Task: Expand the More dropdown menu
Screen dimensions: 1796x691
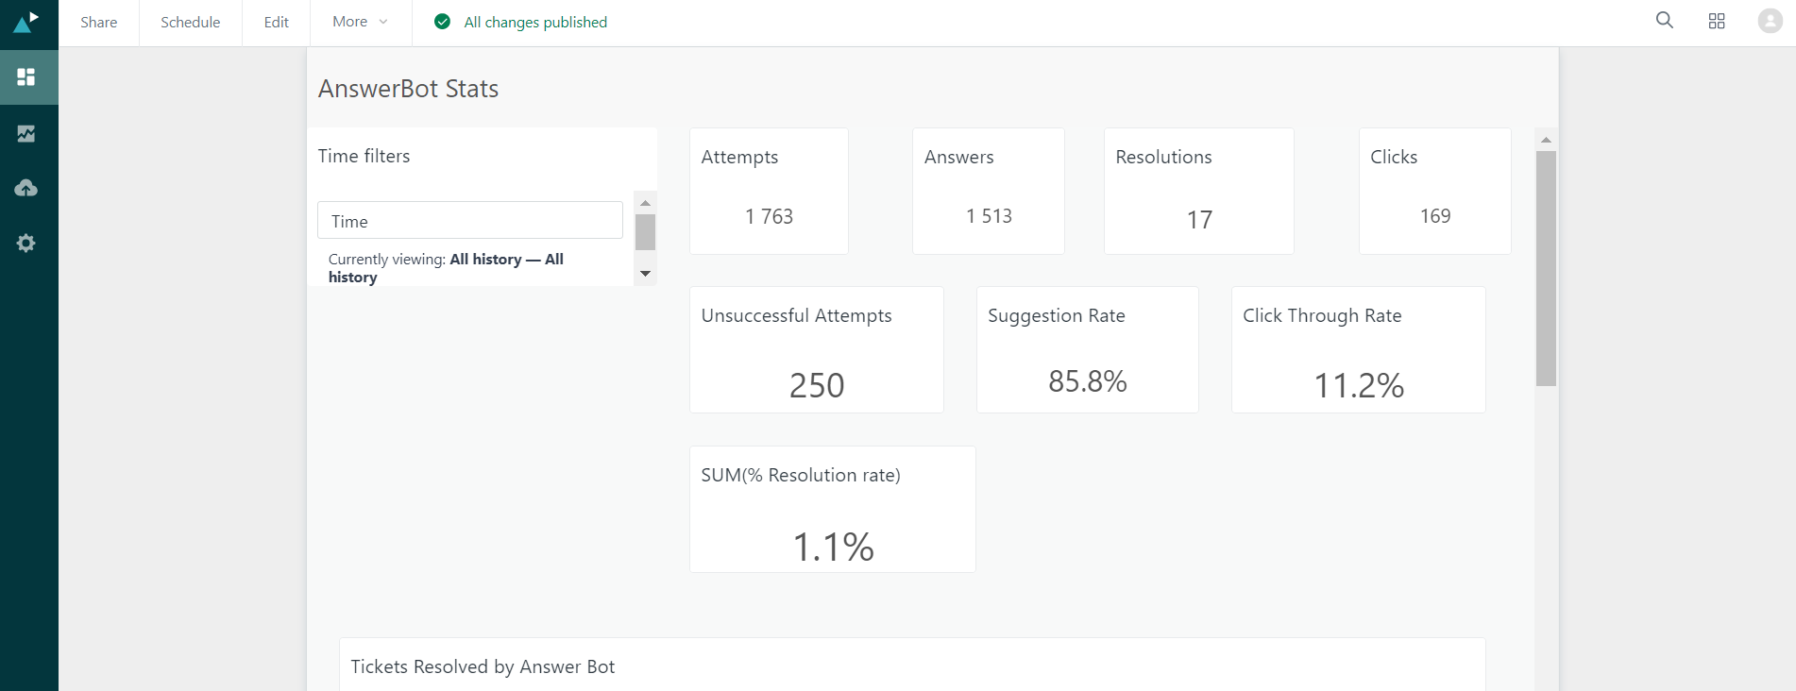Action: [x=360, y=22]
